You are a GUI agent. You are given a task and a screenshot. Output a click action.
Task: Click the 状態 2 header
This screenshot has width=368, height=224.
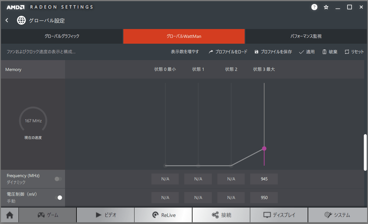[231, 69]
